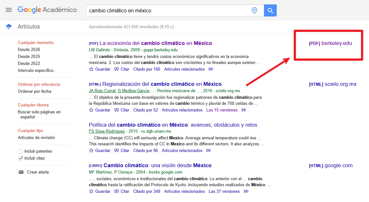The height and width of the screenshot is (202, 369).
Task: Open the [HTML] scielo.org.mx link
Action: [x=333, y=84]
